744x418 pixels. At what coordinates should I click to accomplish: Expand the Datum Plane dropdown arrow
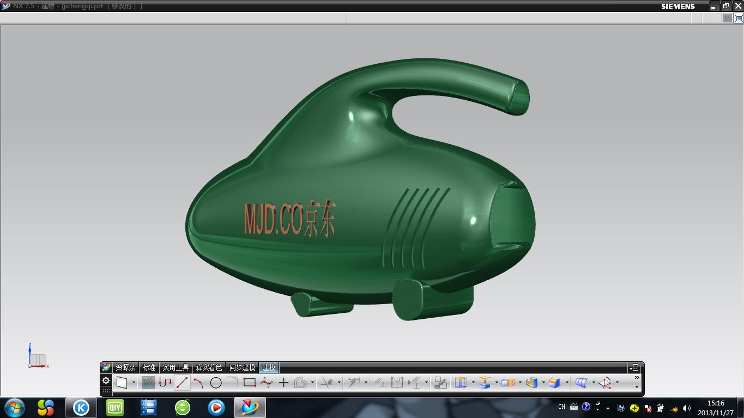point(497,383)
